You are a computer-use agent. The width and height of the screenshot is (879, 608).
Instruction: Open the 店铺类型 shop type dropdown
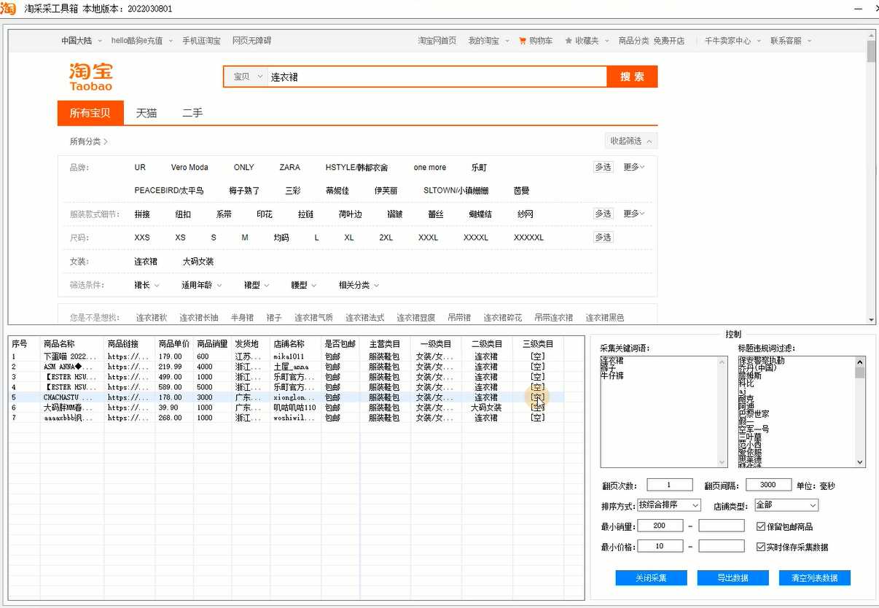(786, 505)
